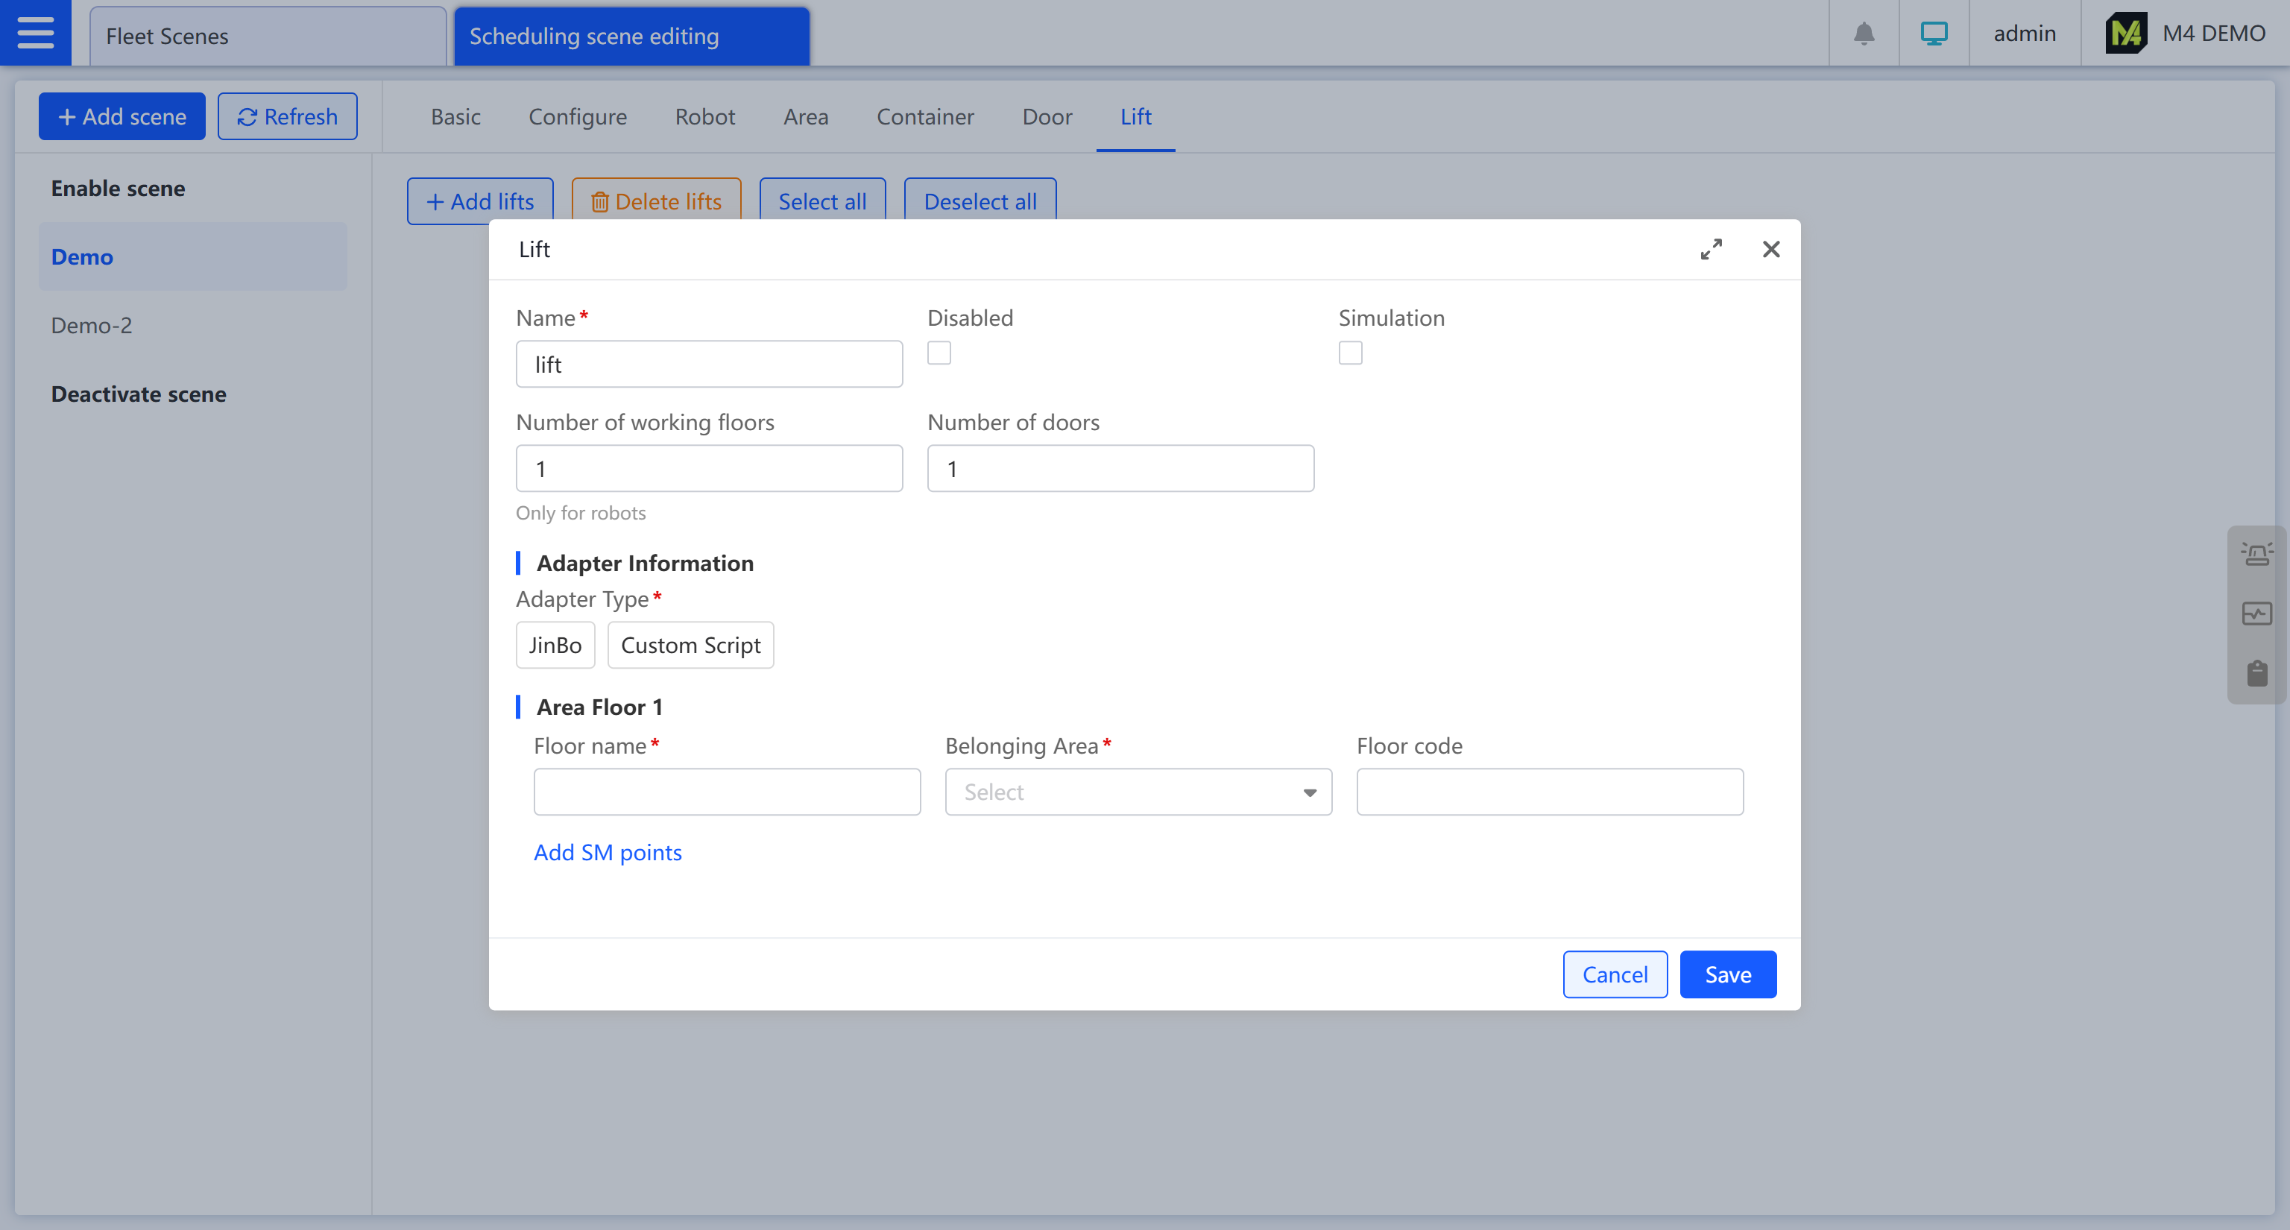Open the alarm siren side panel icon
Screen dimensions: 2290x1230
click(2256, 555)
